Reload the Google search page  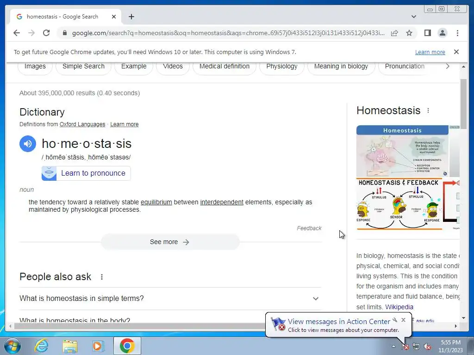pos(46,33)
